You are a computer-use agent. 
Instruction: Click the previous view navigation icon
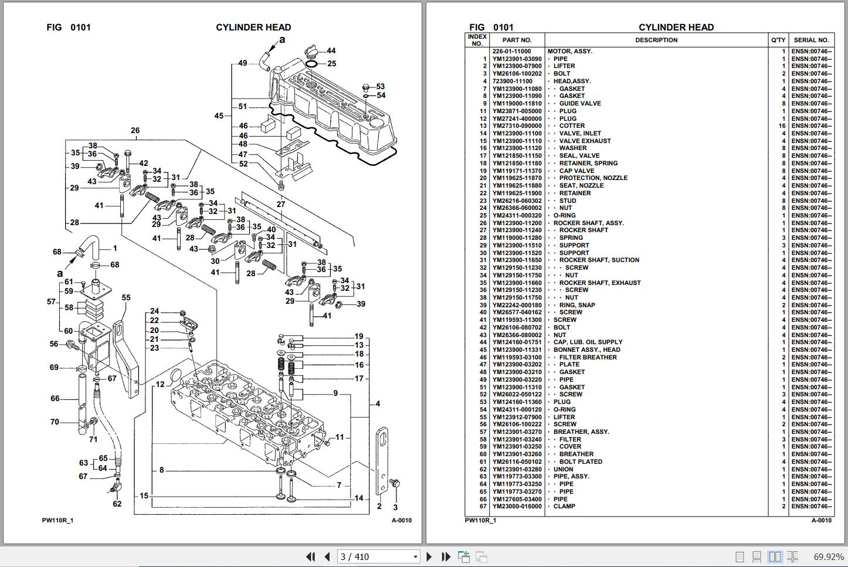tap(464, 556)
